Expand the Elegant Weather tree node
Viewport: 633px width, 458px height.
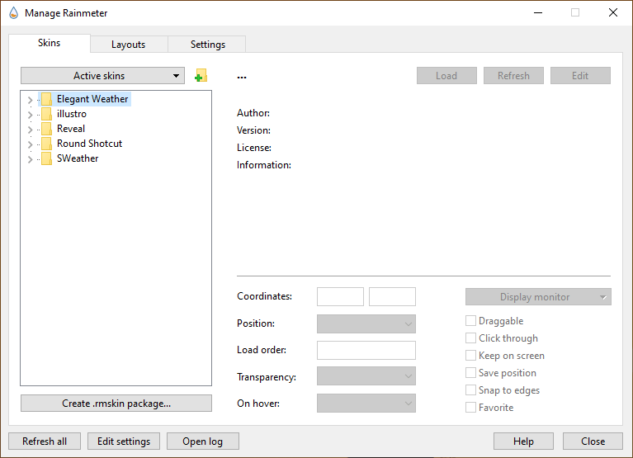[30, 100]
